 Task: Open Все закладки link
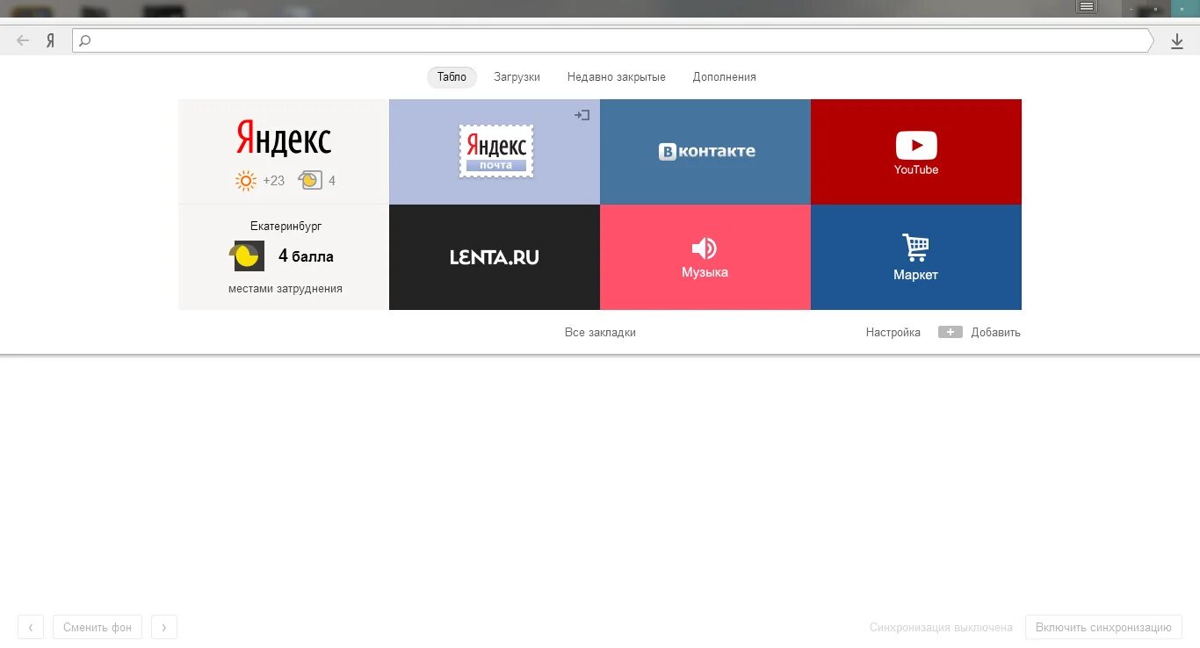click(600, 333)
